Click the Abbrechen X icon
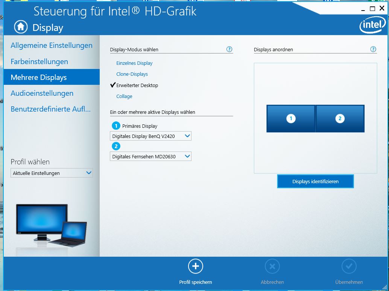Viewport: 389px width, 291px height. [272, 266]
